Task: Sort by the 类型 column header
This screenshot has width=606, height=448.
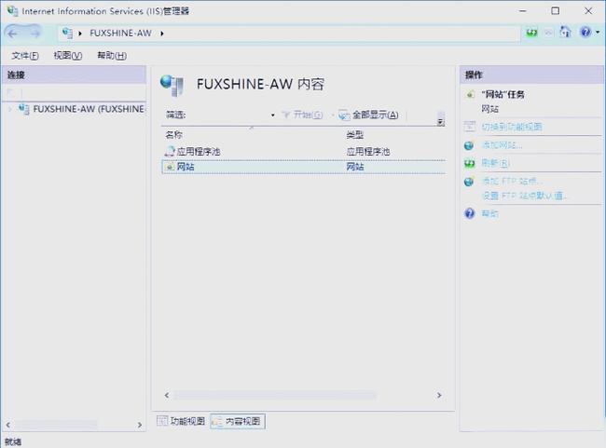Action: [355, 135]
